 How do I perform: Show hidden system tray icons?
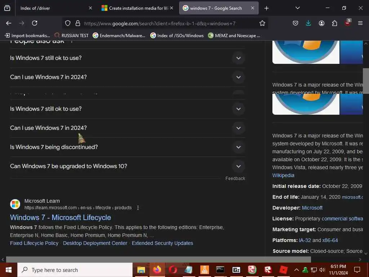297,270
